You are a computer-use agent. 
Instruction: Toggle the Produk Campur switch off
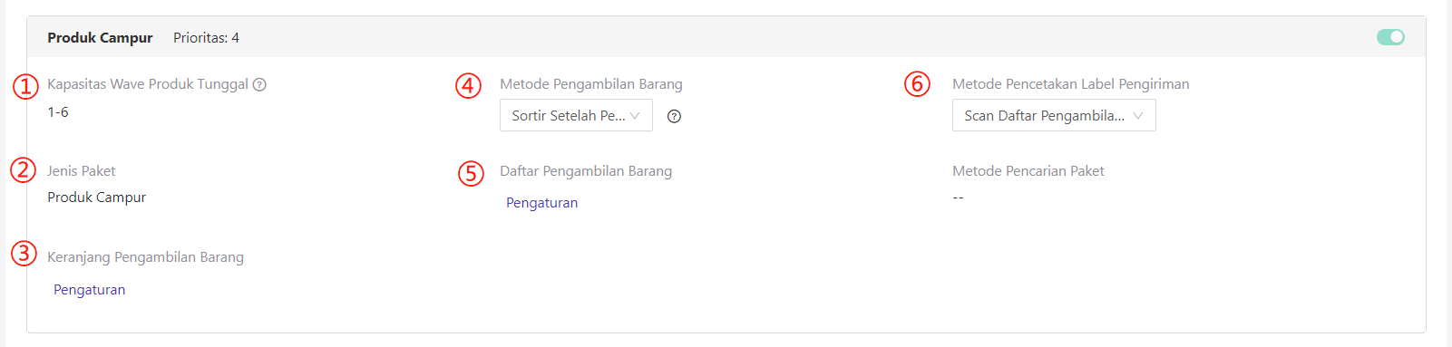[x=1390, y=37]
